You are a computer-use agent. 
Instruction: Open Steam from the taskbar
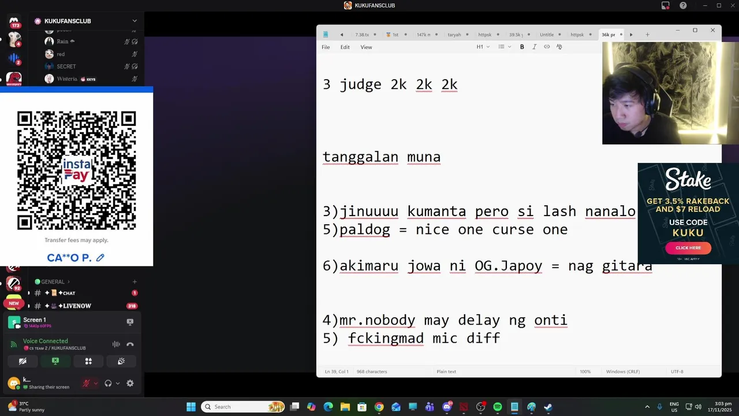pos(548,407)
